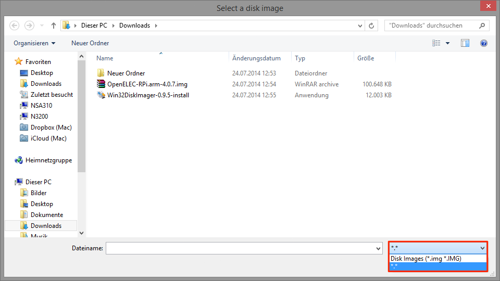Screen dimensions: 500x281
Task: Open the Organisieren menu
Action: [x=34, y=43]
